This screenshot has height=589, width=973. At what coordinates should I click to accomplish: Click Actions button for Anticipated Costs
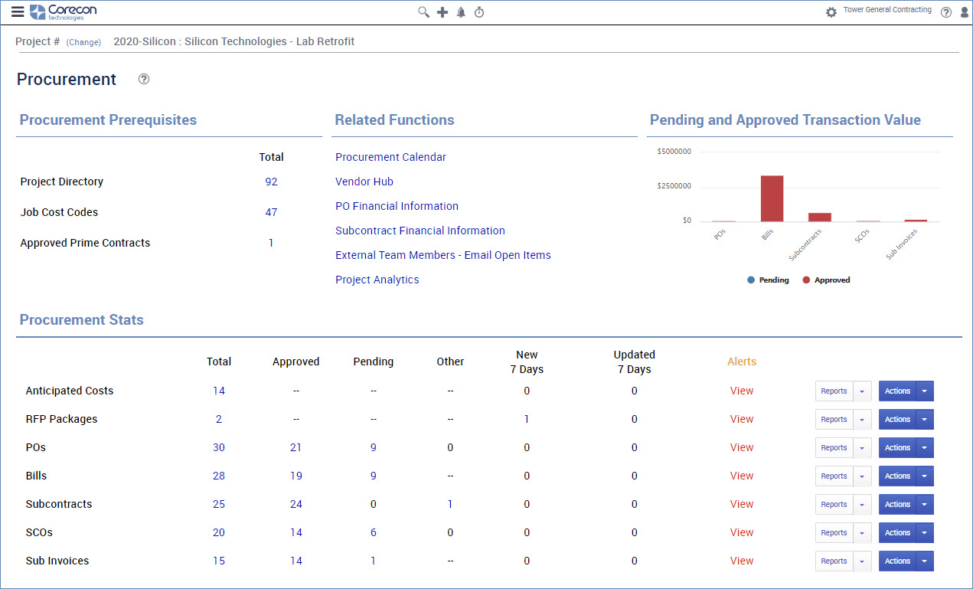tap(897, 391)
